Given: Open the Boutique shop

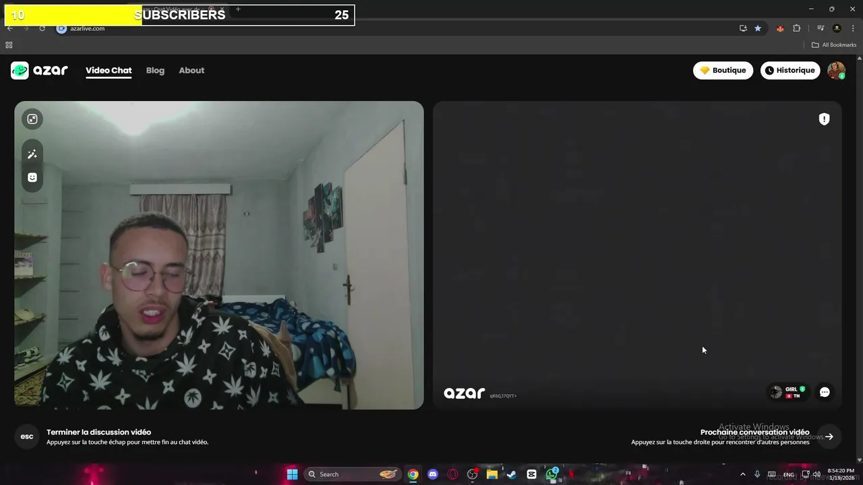Looking at the screenshot, I should click(x=723, y=70).
